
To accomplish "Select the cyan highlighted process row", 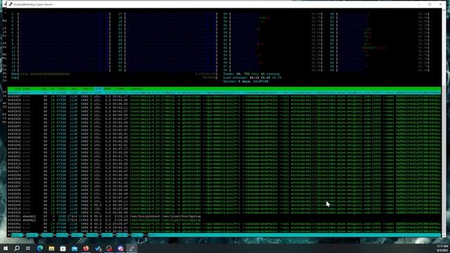I will pos(224,93).
